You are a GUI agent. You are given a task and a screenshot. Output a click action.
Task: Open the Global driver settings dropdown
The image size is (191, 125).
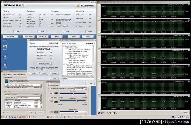pos(41,97)
